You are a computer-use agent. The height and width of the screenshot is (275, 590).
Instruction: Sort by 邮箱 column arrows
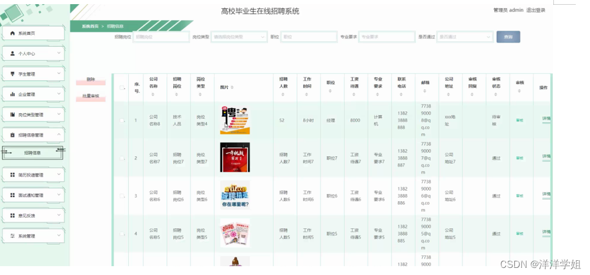point(425,91)
